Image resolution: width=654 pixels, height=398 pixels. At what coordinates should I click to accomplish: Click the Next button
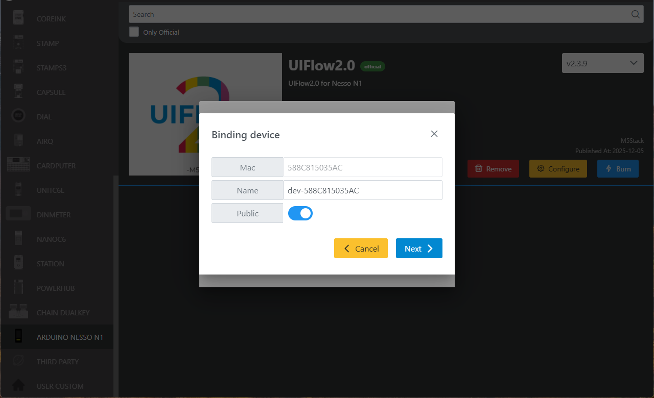[x=418, y=248]
